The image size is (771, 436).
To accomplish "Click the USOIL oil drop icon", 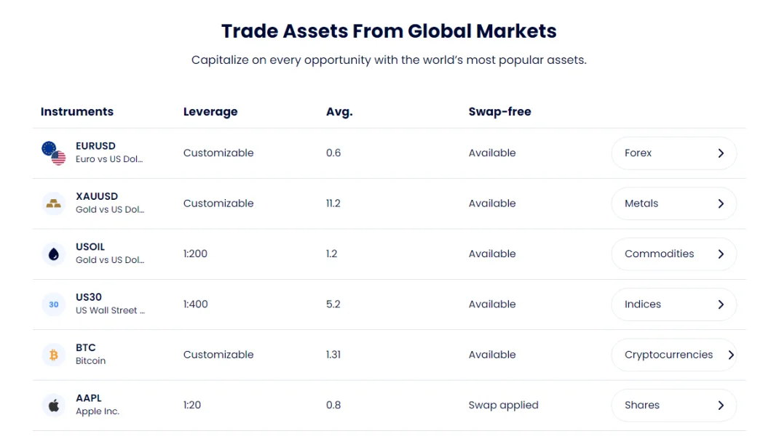I will pos(54,254).
